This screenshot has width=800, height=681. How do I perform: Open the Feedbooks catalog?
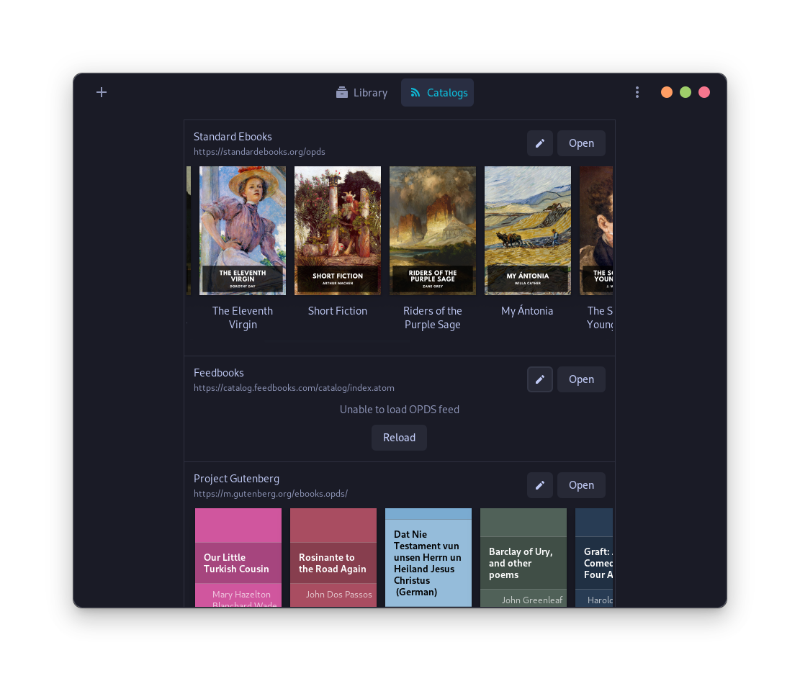tap(581, 379)
